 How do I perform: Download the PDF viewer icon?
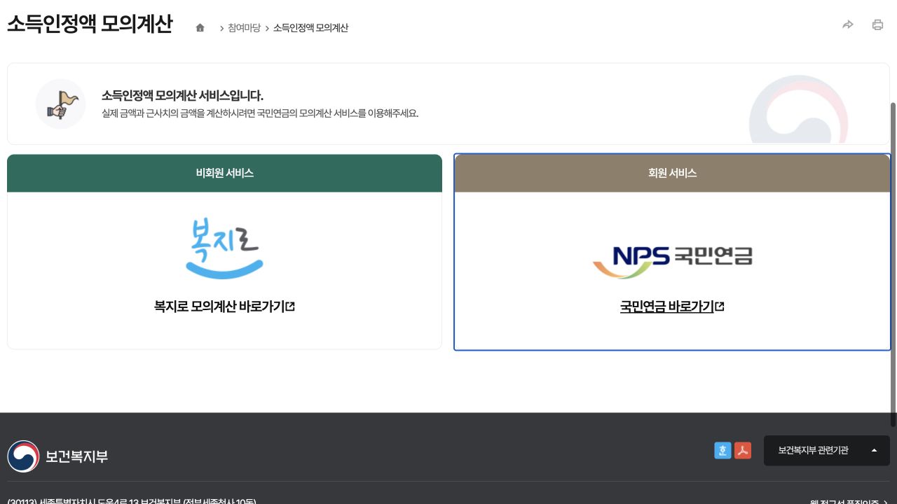point(743,451)
